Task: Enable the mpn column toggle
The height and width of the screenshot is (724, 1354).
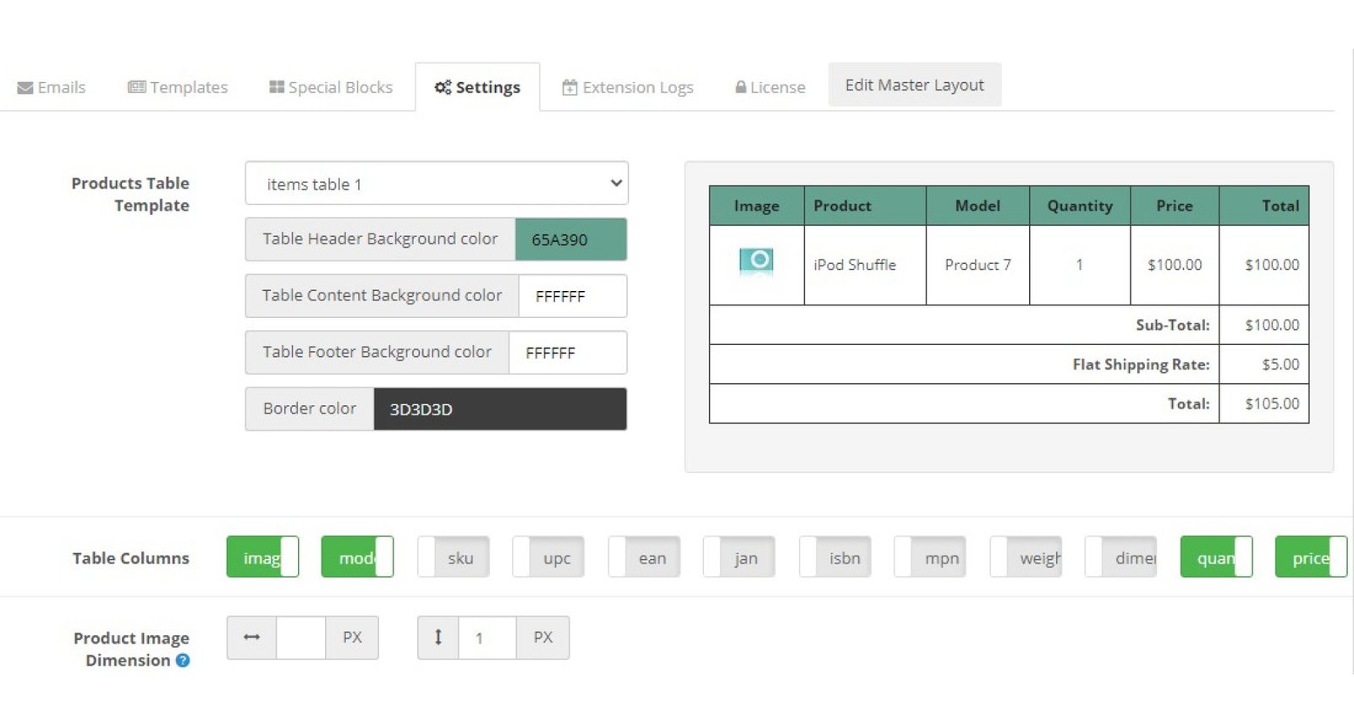Action: 930,557
